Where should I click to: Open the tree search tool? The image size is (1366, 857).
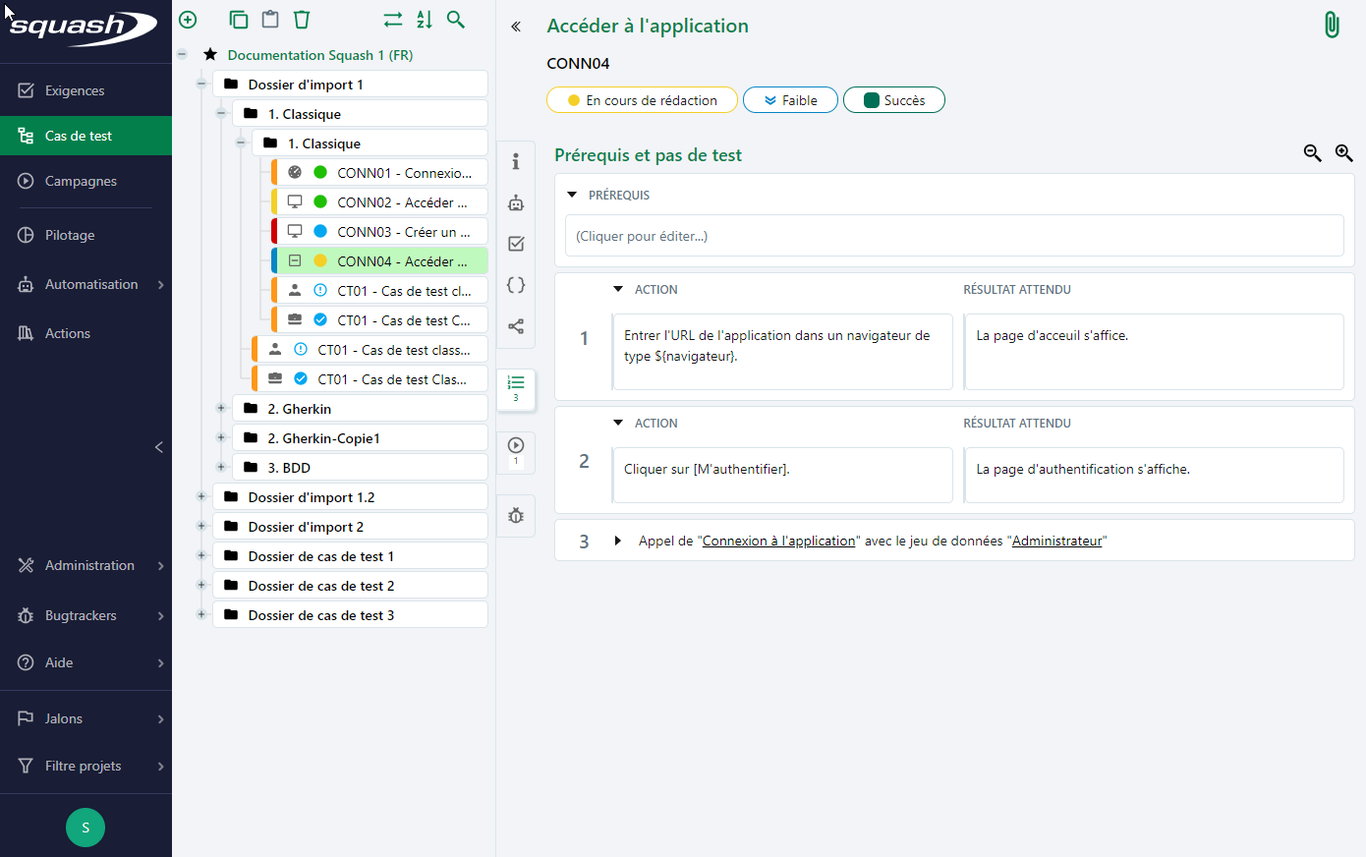pos(455,19)
